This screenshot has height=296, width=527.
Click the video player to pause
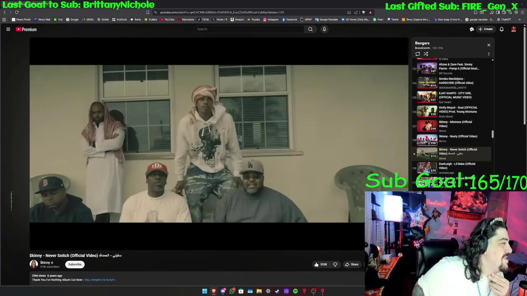point(219,144)
